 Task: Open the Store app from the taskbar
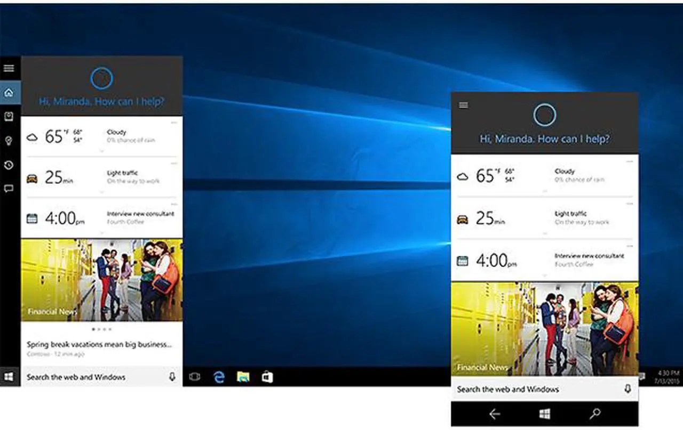267,377
